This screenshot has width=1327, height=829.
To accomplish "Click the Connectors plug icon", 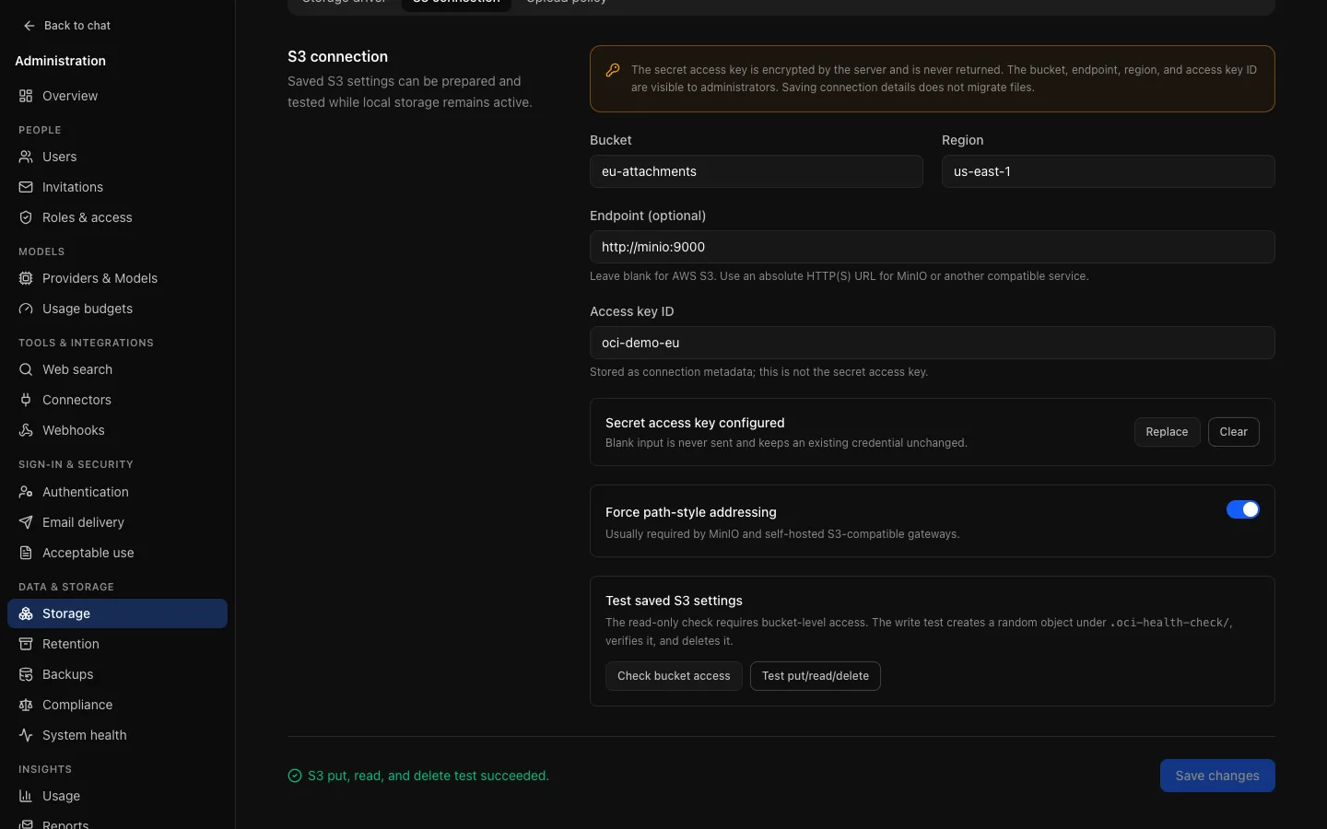I will click(26, 400).
